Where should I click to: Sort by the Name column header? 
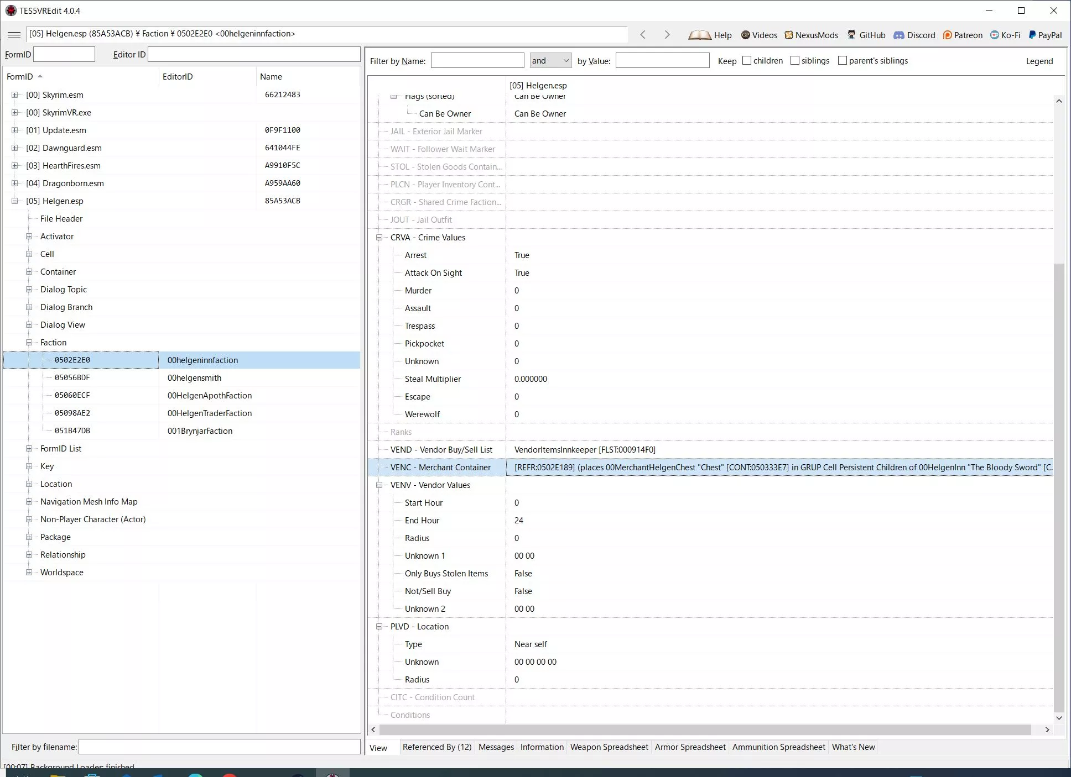308,76
